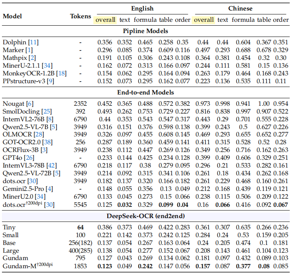
Task: Click the 'Large' model name
Action: (11, 250)
